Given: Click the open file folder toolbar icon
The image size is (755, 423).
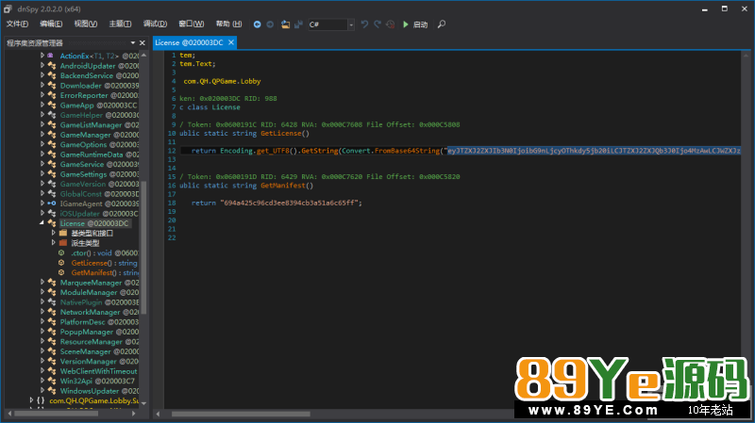Looking at the screenshot, I should click(x=286, y=24).
